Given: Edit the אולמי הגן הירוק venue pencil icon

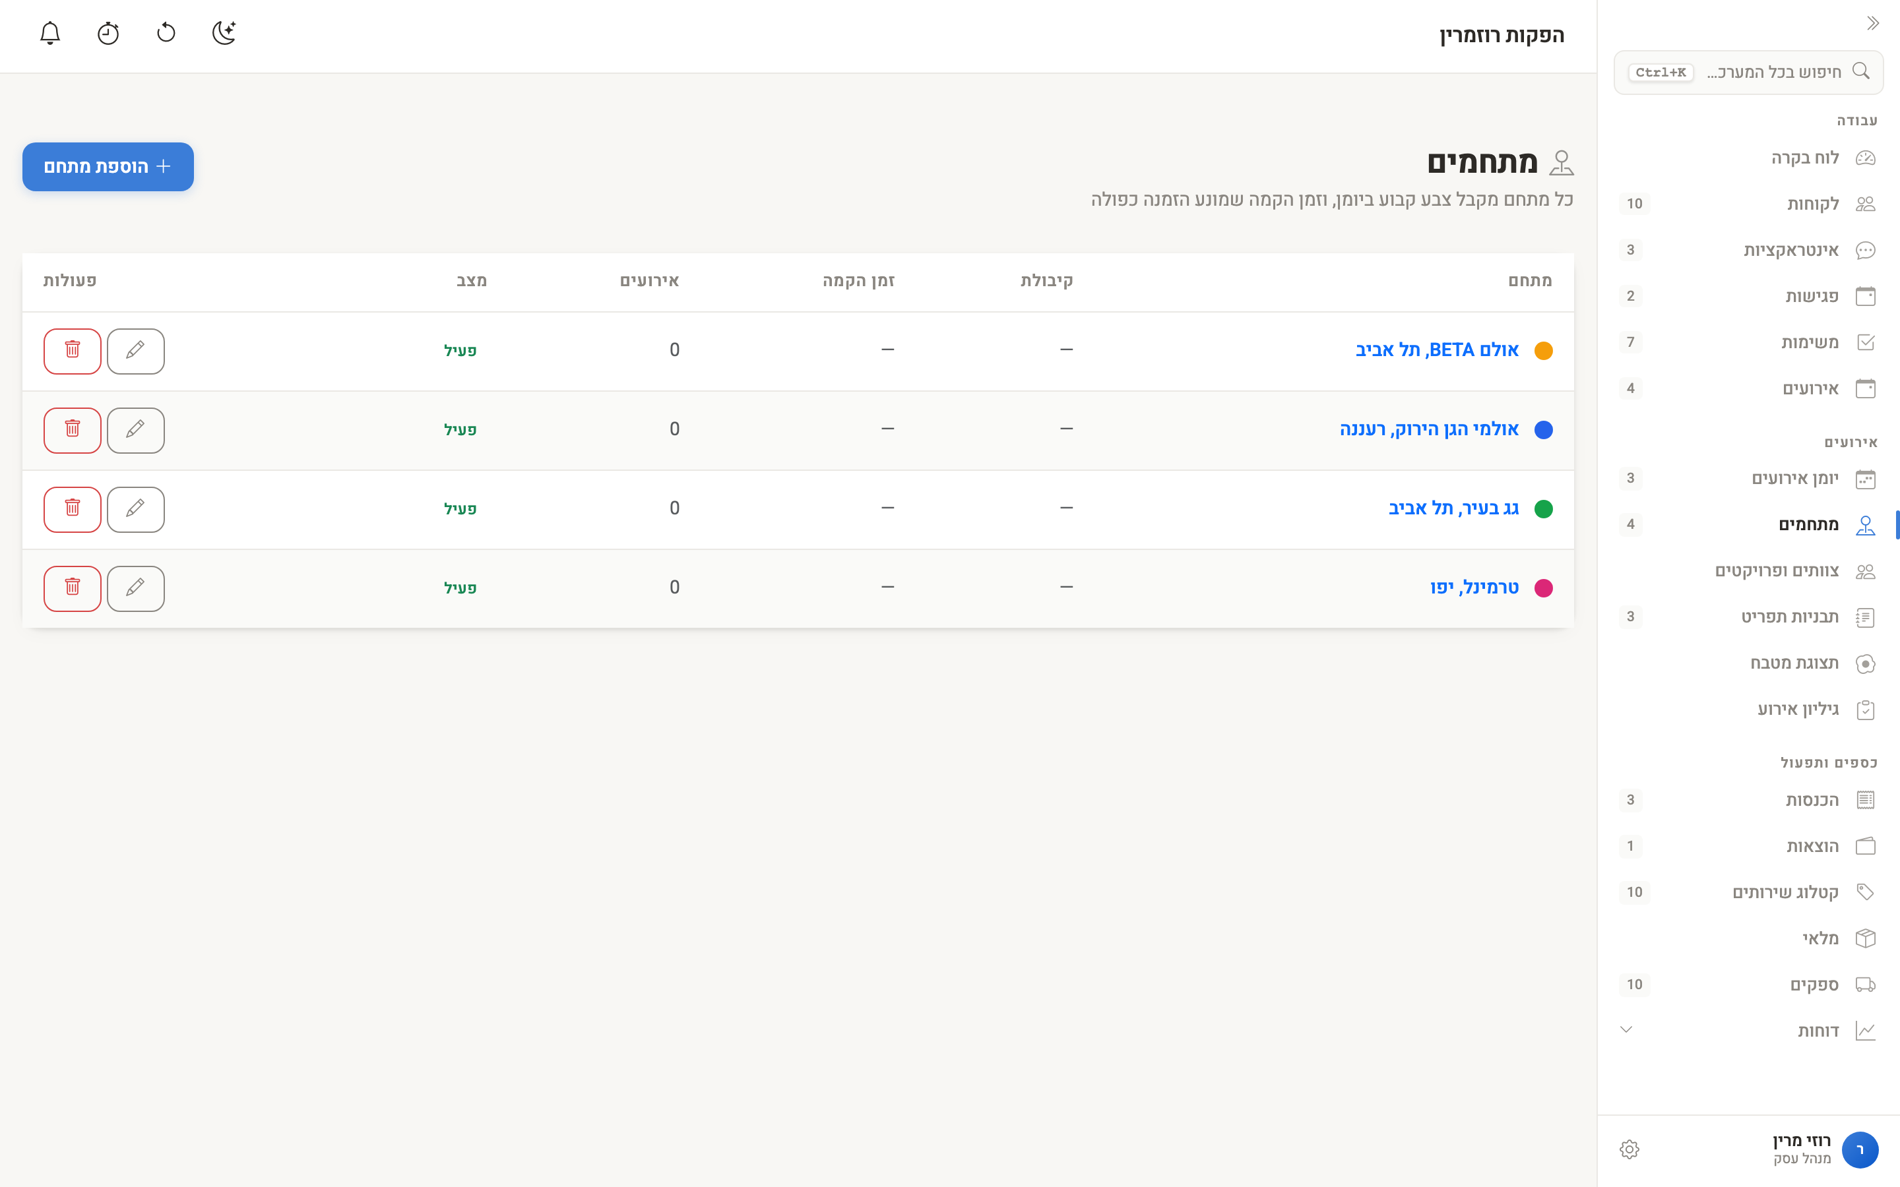Looking at the screenshot, I should click(135, 429).
